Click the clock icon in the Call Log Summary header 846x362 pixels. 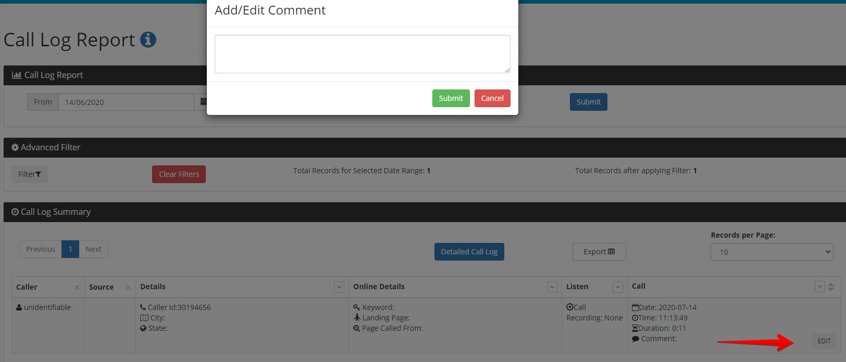[15, 212]
